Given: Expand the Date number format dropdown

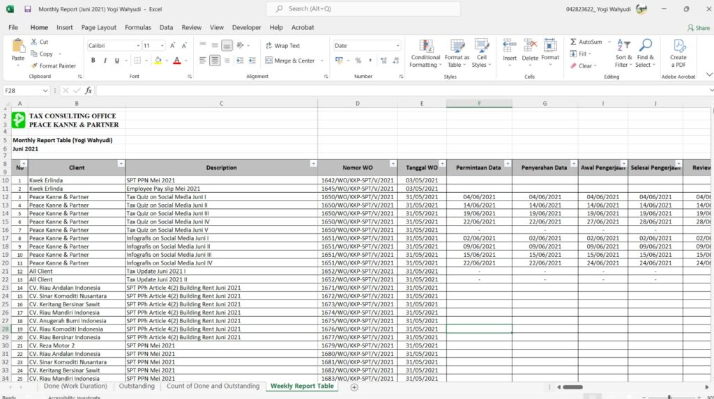Looking at the screenshot, I should point(397,45).
